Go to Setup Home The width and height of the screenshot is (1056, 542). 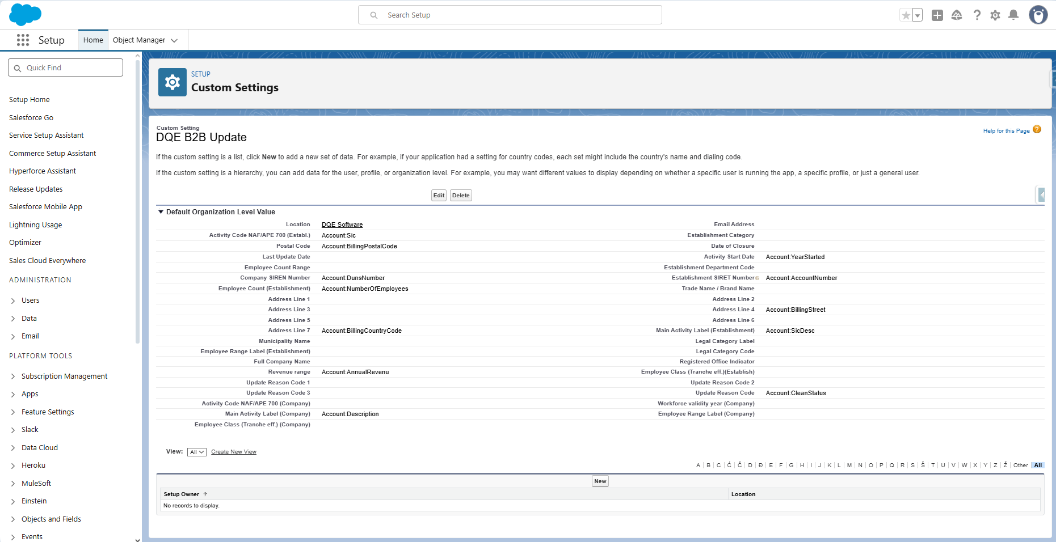30,100
